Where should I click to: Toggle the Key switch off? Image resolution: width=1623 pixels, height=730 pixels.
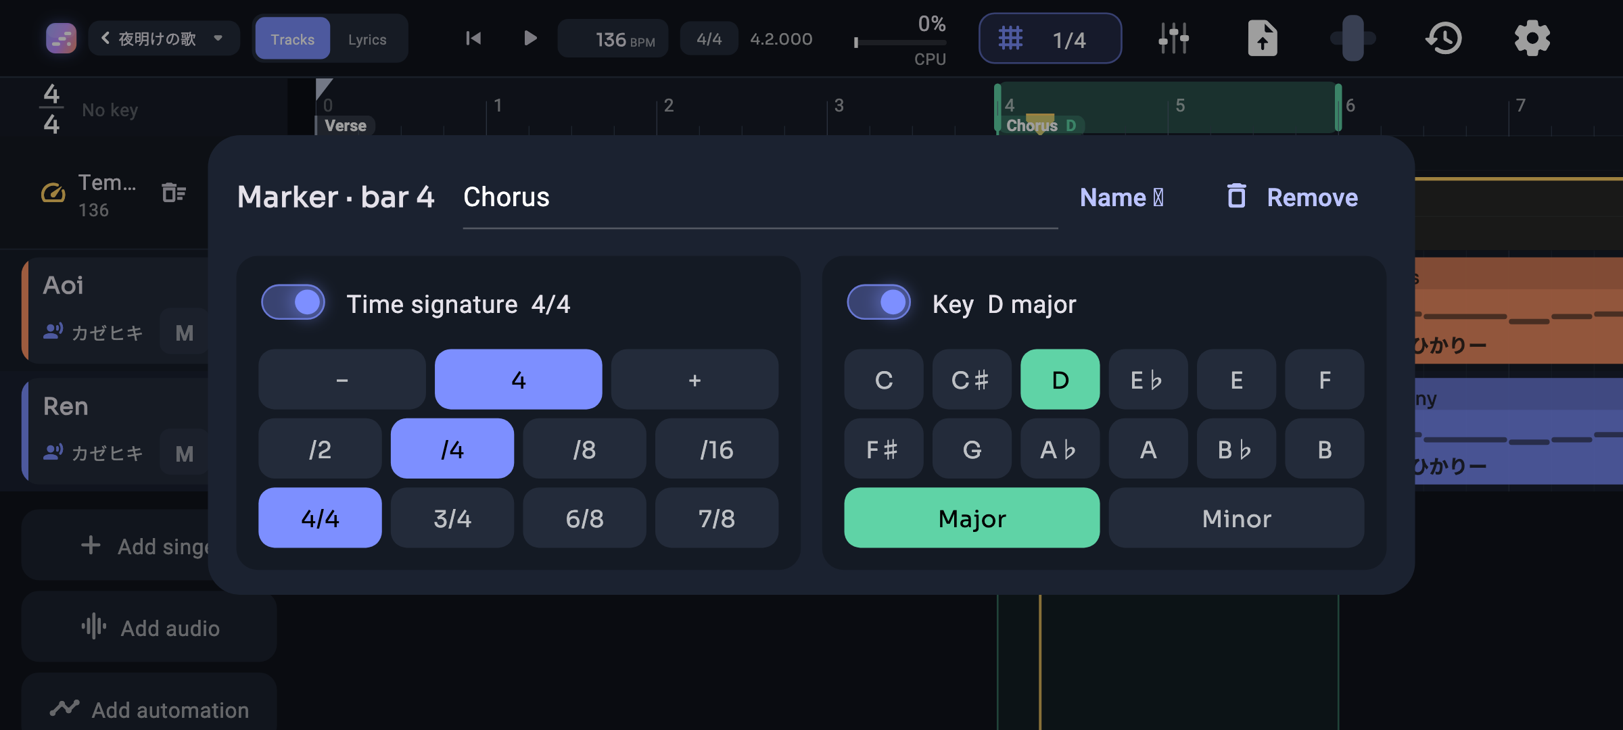(878, 302)
